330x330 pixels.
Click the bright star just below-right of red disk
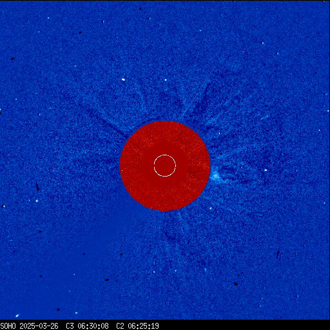211,208
